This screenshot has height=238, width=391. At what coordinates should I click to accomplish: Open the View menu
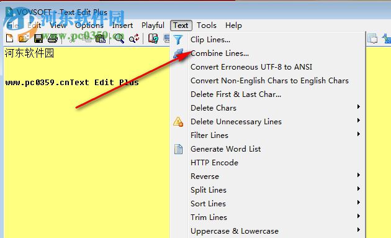pyautogui.click(x=58, y=25)
